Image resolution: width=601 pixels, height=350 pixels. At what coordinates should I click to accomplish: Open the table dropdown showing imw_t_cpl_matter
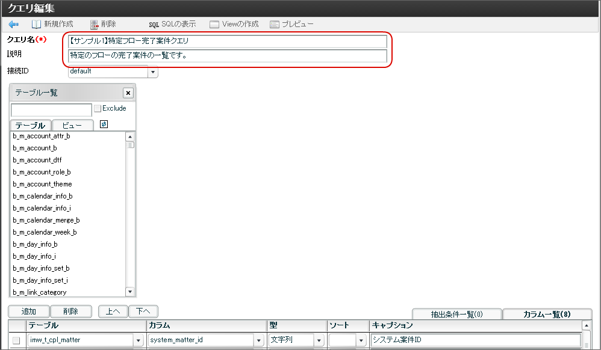point(139,339)
